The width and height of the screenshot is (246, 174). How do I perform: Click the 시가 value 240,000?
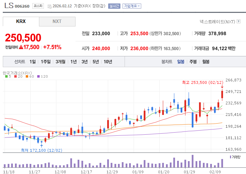[x=101, y=48]
